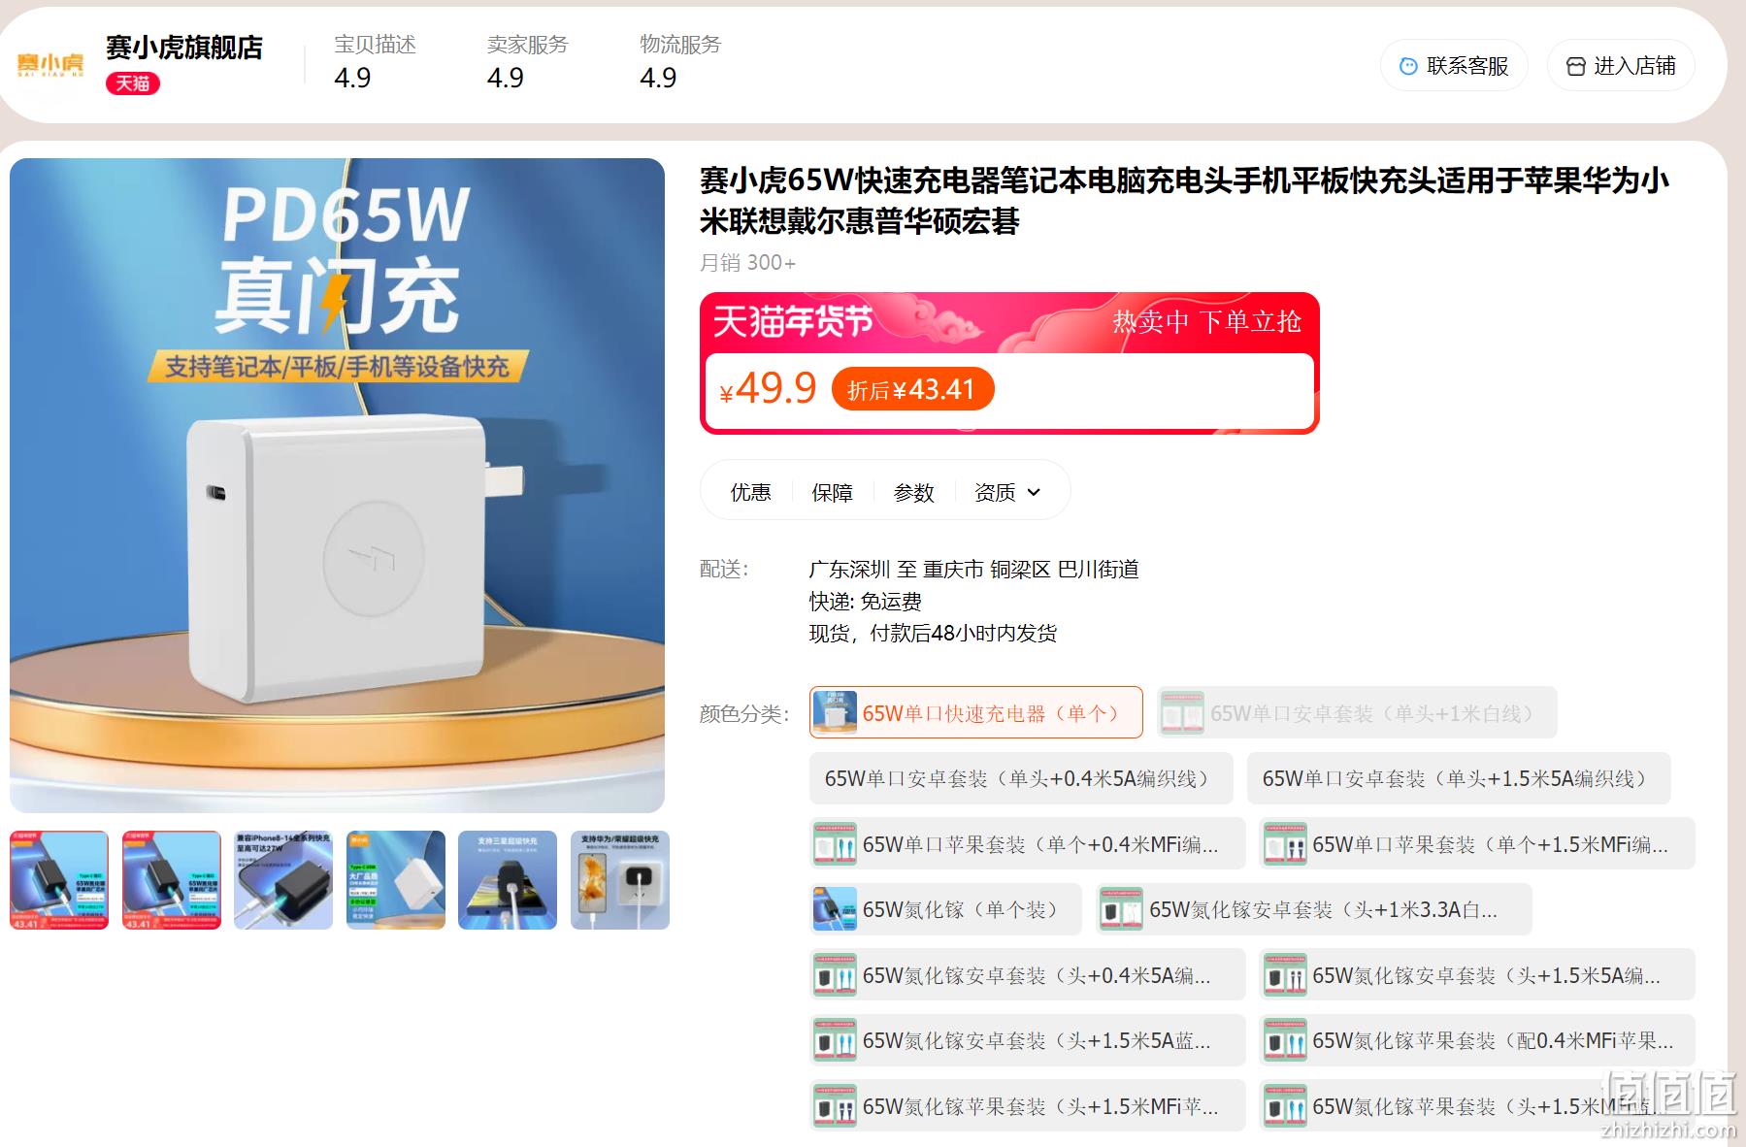Screen dimensions: 1746x1147
Task: Pick 65W单口苹果套装（单个+1.5米MFi编... option
Action: tap(1477, 844)
